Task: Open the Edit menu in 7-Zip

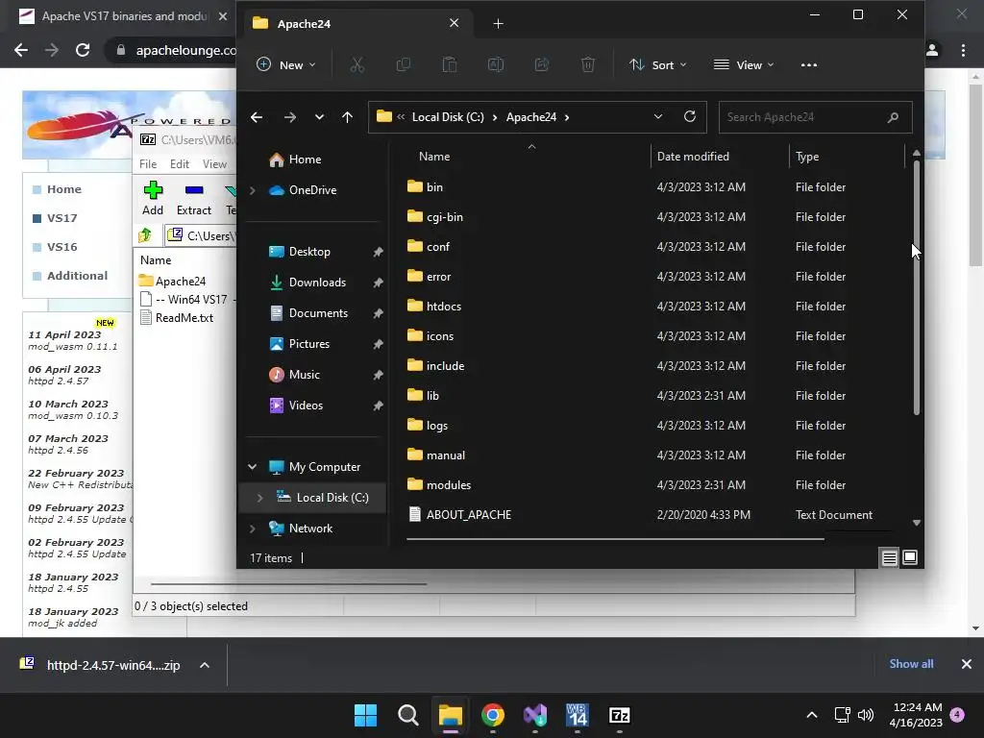Action: coord(180,164)
